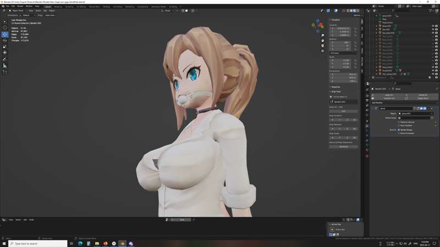The width and height of the screenshot is (440, 247).
Task: Collapse the Armature modifier panel
Action: [x=373, y=108]
